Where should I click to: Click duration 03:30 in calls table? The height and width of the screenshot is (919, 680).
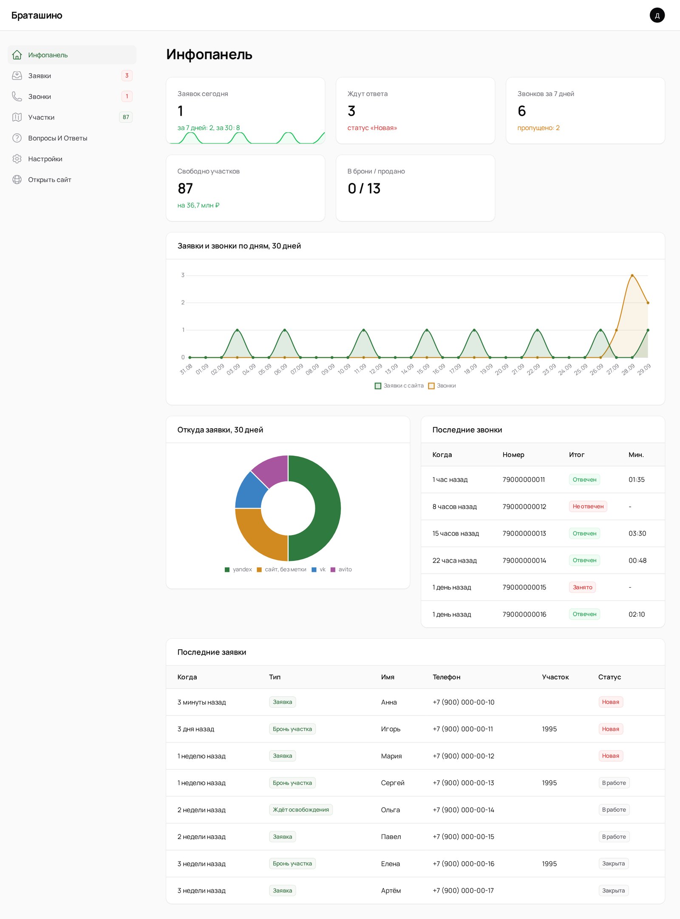(637, 533)
